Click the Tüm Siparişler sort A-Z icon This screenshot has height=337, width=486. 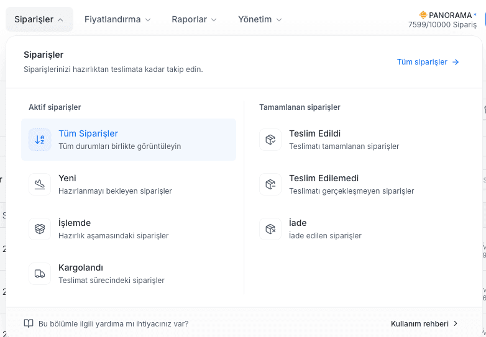(40, 140)
